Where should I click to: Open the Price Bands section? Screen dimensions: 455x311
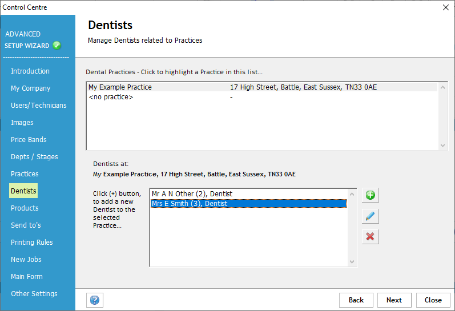(29, 140)
